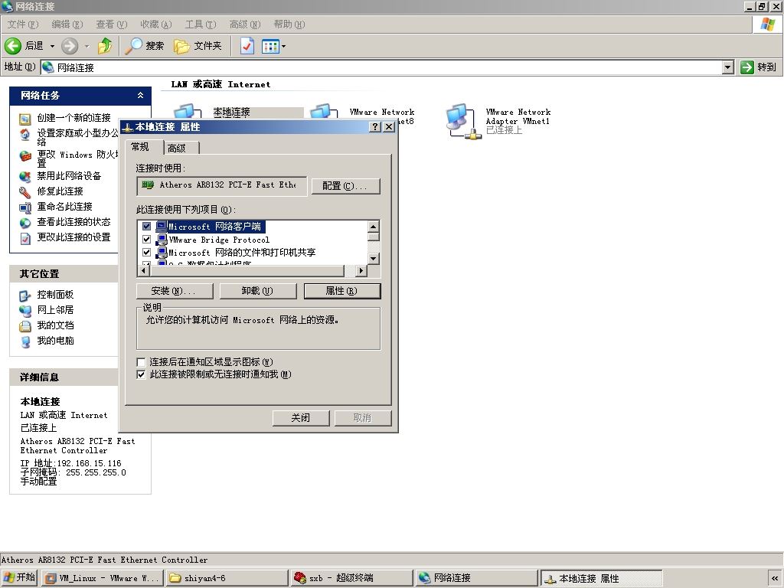Open My Computer icon in sidebar

[25, 342]
